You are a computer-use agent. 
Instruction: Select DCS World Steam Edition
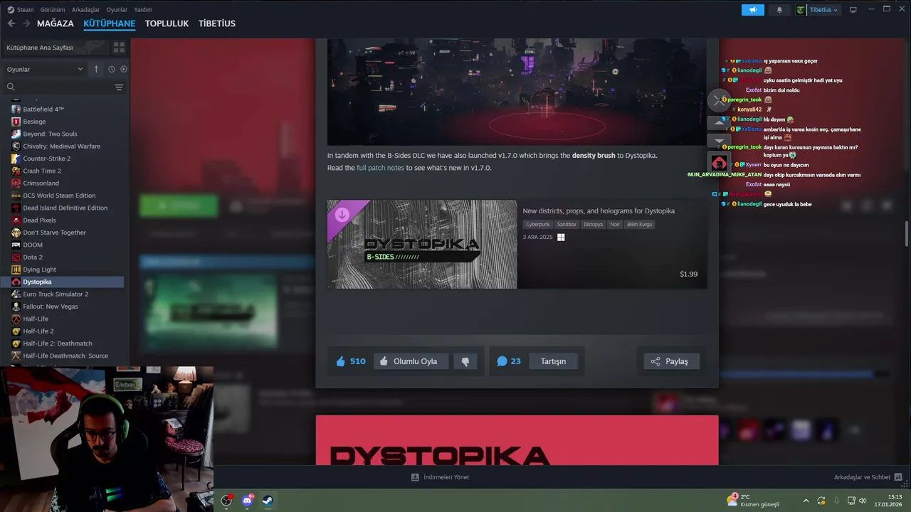point(59,196)
